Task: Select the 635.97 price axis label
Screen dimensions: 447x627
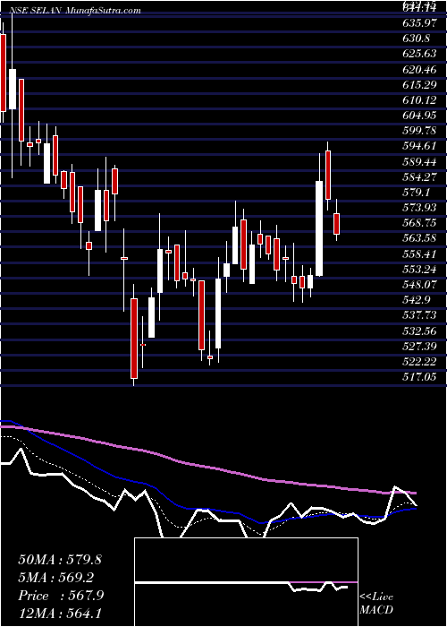Action: tap(419, 23)
